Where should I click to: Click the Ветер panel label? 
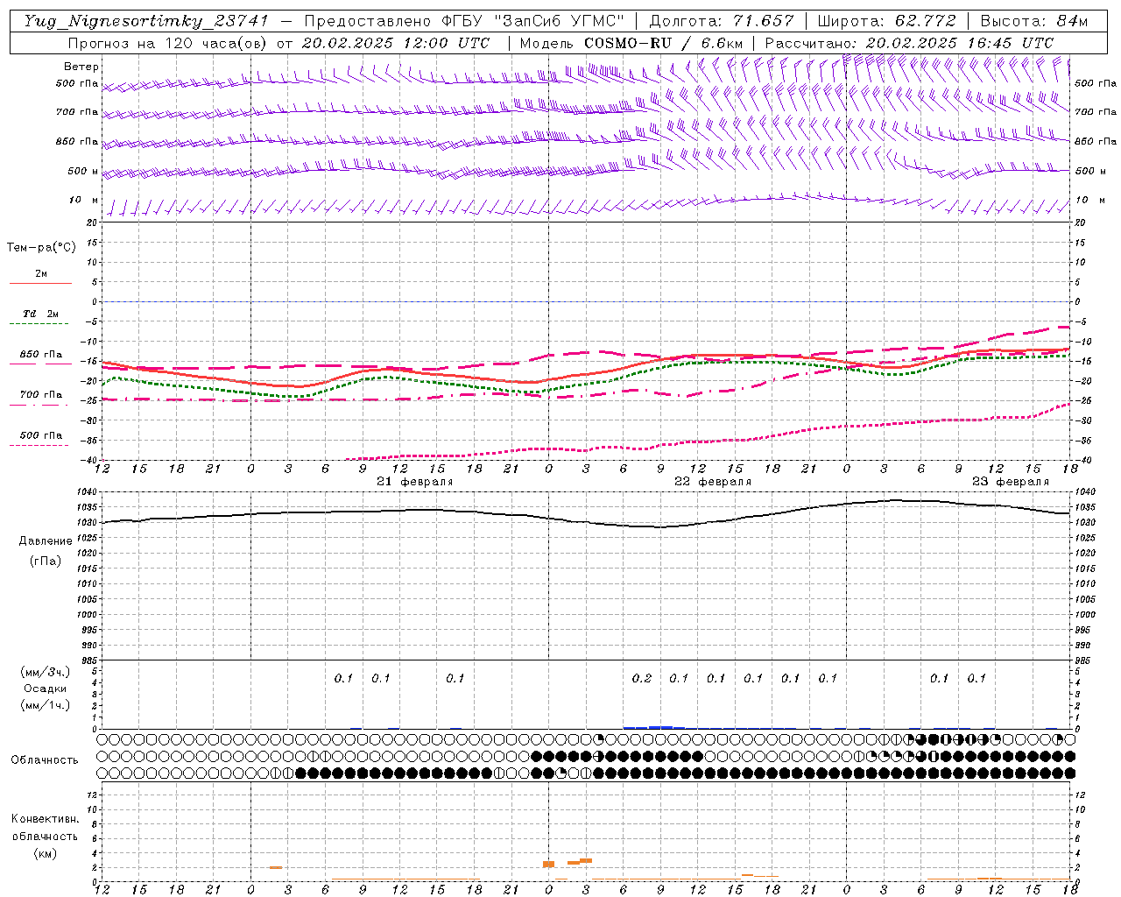[x=81, y=67]
